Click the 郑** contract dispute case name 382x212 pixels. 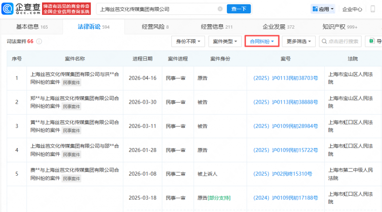click(x=74, y=102)
